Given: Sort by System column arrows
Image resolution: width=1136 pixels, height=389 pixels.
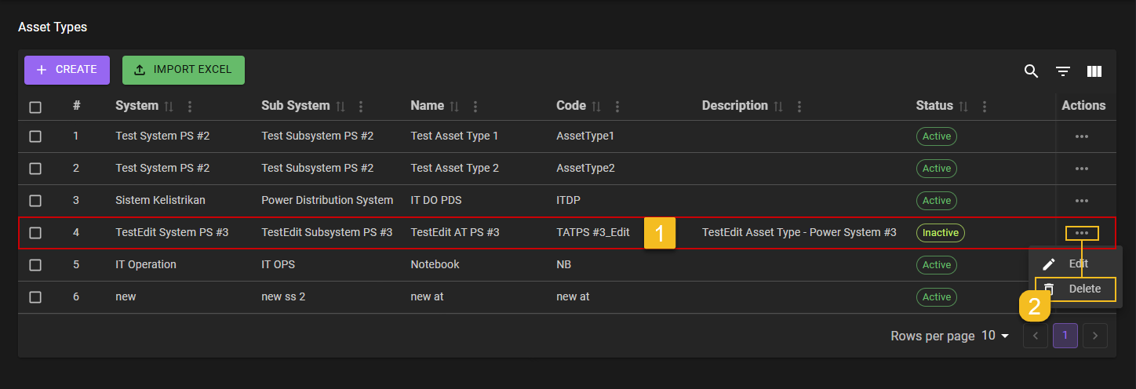Looking at the screenshot, I should tap(169, 106).
